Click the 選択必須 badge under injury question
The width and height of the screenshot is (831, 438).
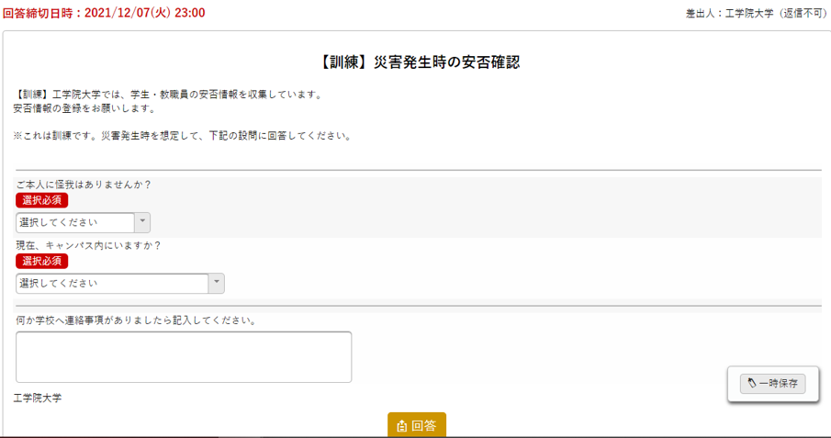41,200
